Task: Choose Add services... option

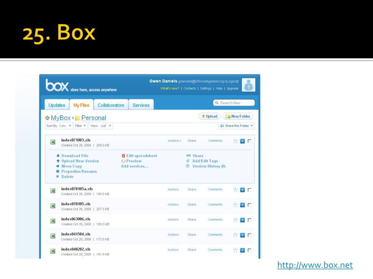Action: pyautogui.click(x=135, y=166)
